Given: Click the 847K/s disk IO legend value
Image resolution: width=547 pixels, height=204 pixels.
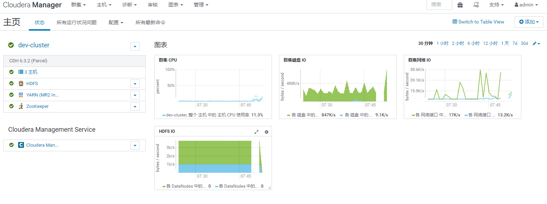Looking at the screenshot, I should [329, 115].
